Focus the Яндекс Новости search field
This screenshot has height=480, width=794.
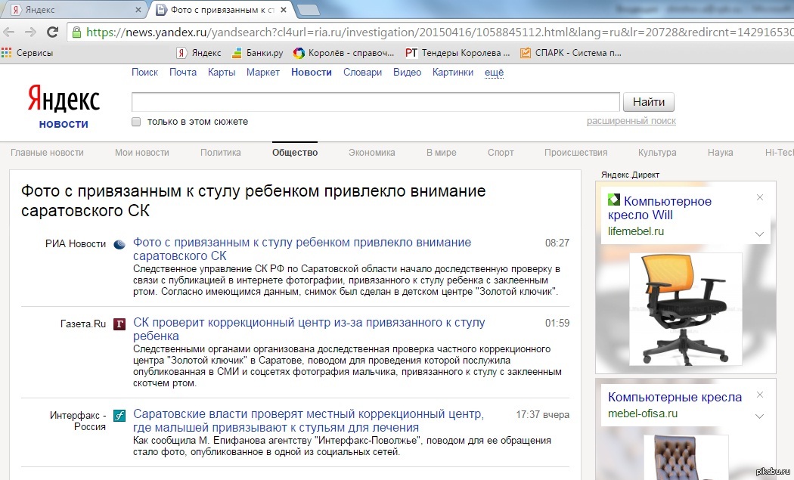(375, 102)
